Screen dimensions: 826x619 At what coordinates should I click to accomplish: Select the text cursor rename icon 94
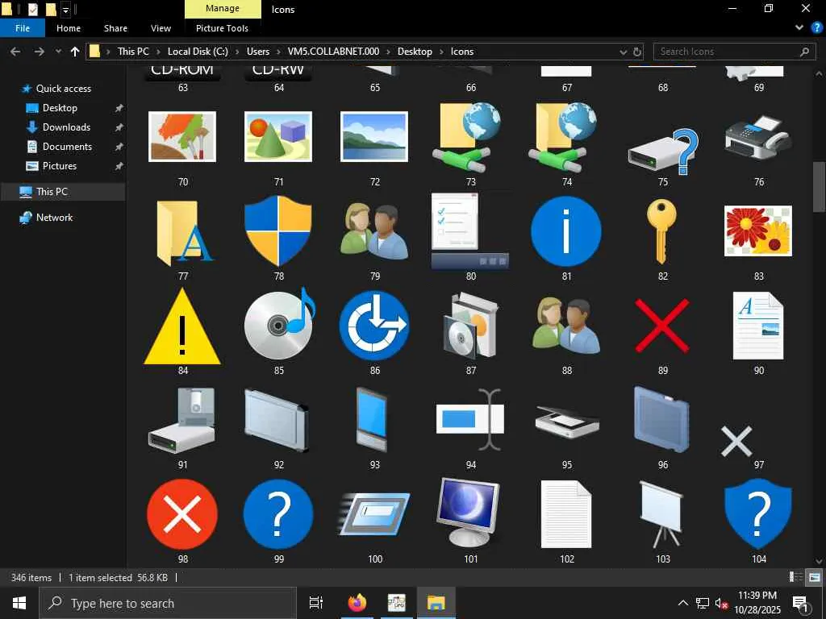470,419
